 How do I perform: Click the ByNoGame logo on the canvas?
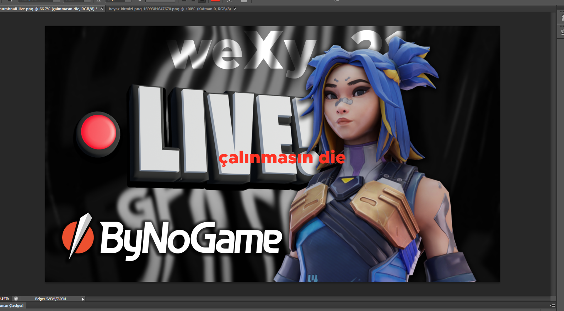pyautogui.click(x=172, y=237)
